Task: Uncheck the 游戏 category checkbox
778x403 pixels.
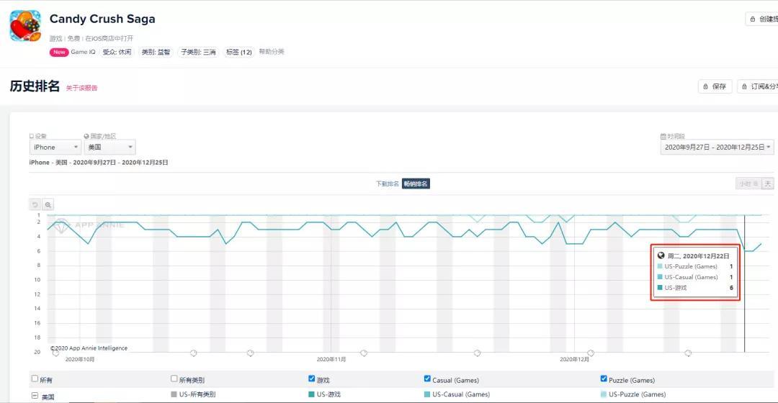Action: [311, 379]
